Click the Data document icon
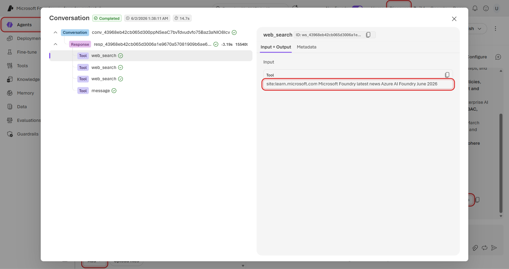Viewport: 509px width, 269px height. [10, 107]
